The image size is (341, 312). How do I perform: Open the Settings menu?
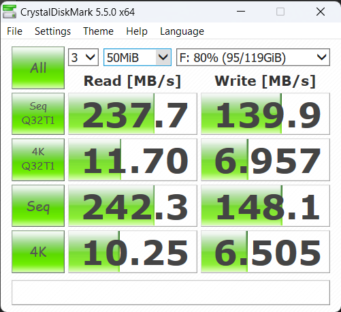click(52, 31)
